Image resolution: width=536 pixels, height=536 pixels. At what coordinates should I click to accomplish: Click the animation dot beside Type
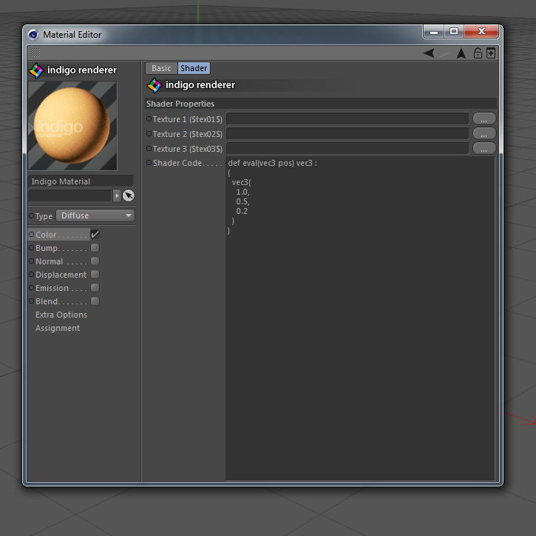pyautogui.click(x=32, y=215)
